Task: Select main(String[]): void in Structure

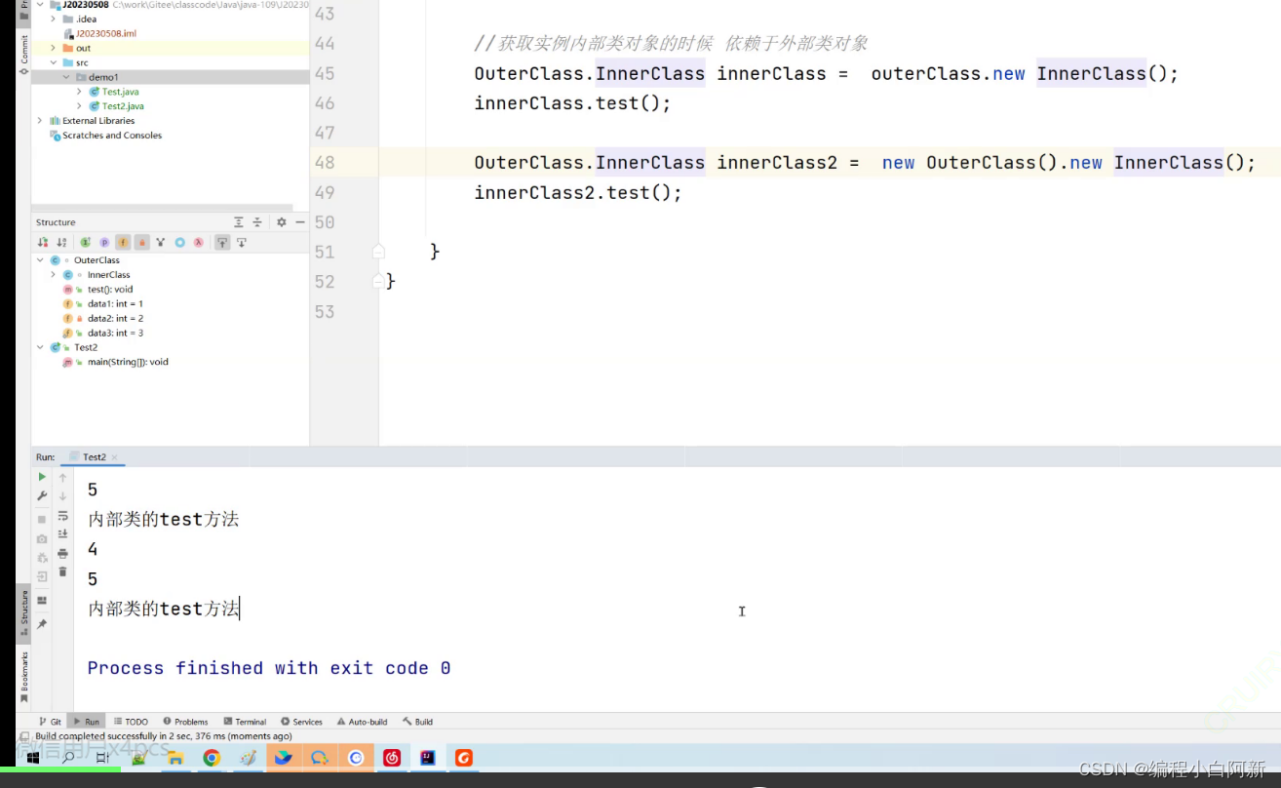Action: pos(115,362)
